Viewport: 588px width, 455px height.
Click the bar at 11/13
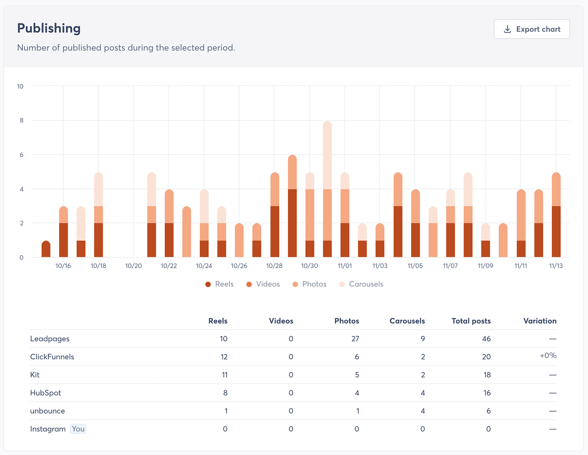pos(556,215)
